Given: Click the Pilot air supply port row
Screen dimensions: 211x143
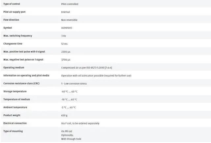Looking at the screenshot, I should (105, 12).
